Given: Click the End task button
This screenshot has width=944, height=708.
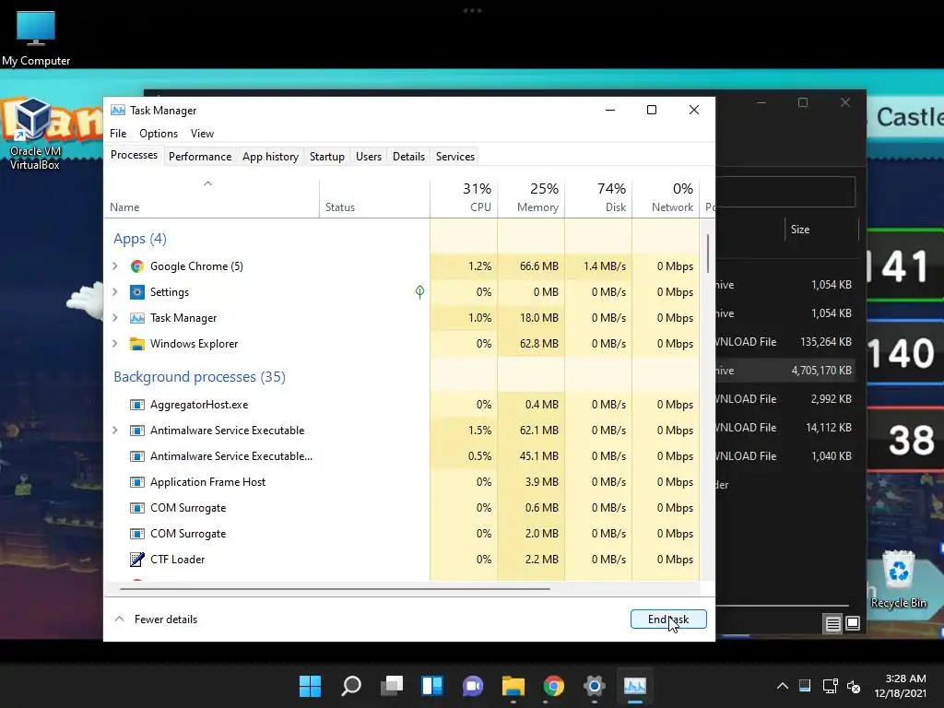Looking at the screenshot, I should 668,619.
